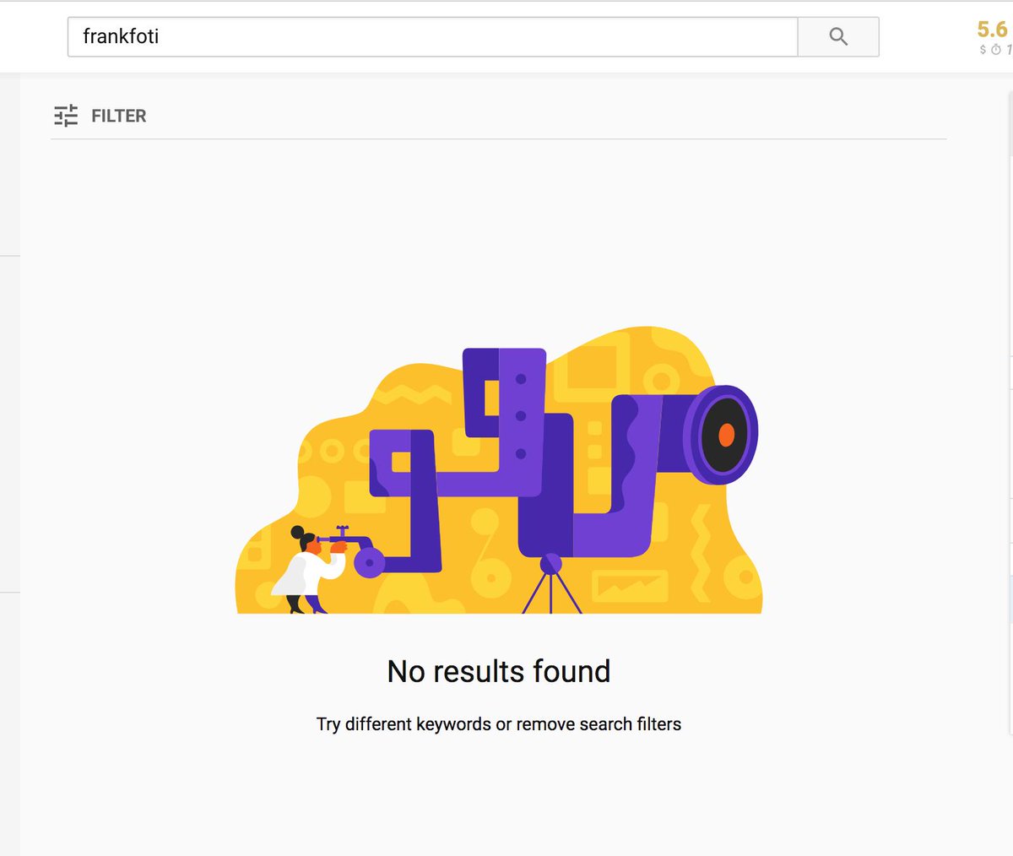This screenshot has width=1013, height=856.
Task: Click the FILTER text label
Action: (x=119, y=116)
